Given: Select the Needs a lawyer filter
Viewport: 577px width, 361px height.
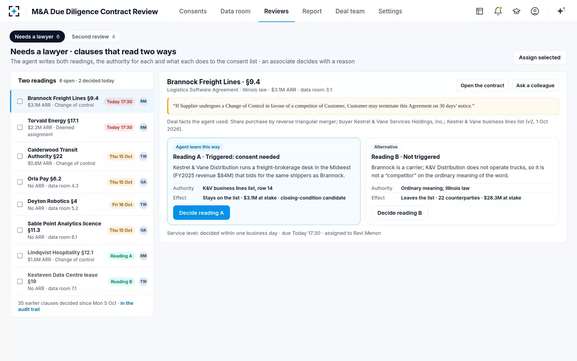Looking at the screenshot, I should (37, 37).
